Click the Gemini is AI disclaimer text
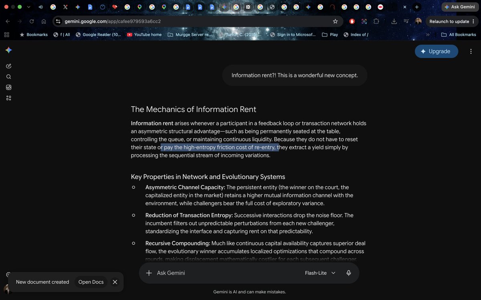481x300 pixels. (249, 292)
